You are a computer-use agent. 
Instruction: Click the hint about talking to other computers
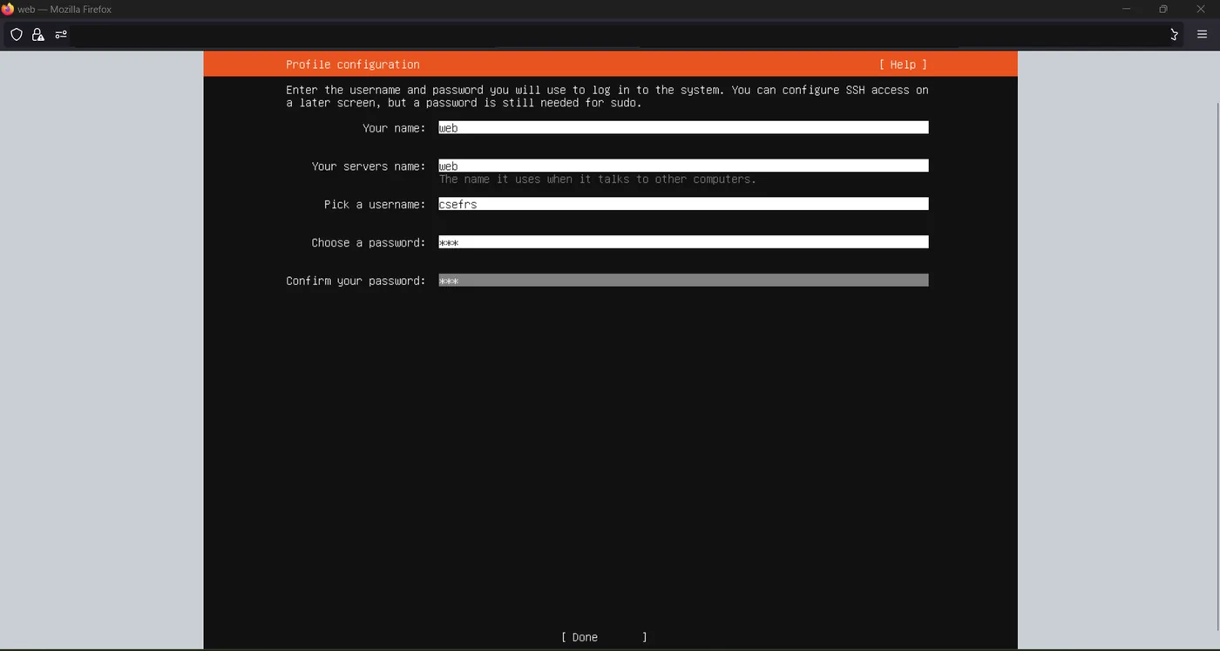click(x=598, y=180)
